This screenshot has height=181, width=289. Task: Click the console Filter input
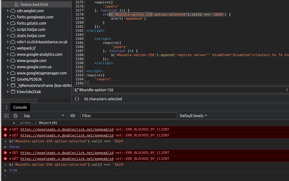pyautogui.click(x=129, y=116)
